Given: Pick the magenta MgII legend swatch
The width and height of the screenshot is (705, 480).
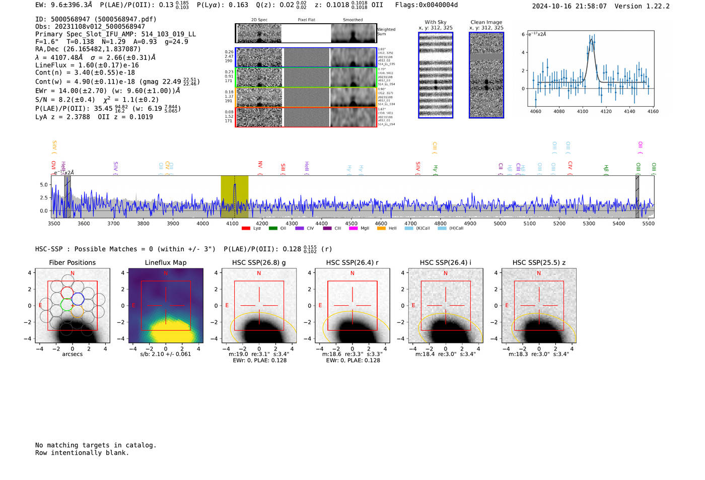Looking at the screenshot, I should 353,229.
